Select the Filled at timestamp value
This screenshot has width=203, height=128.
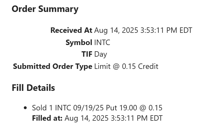(x=114, y=119)
